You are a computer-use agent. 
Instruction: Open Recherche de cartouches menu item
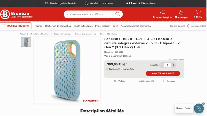[x=58, y=26]
